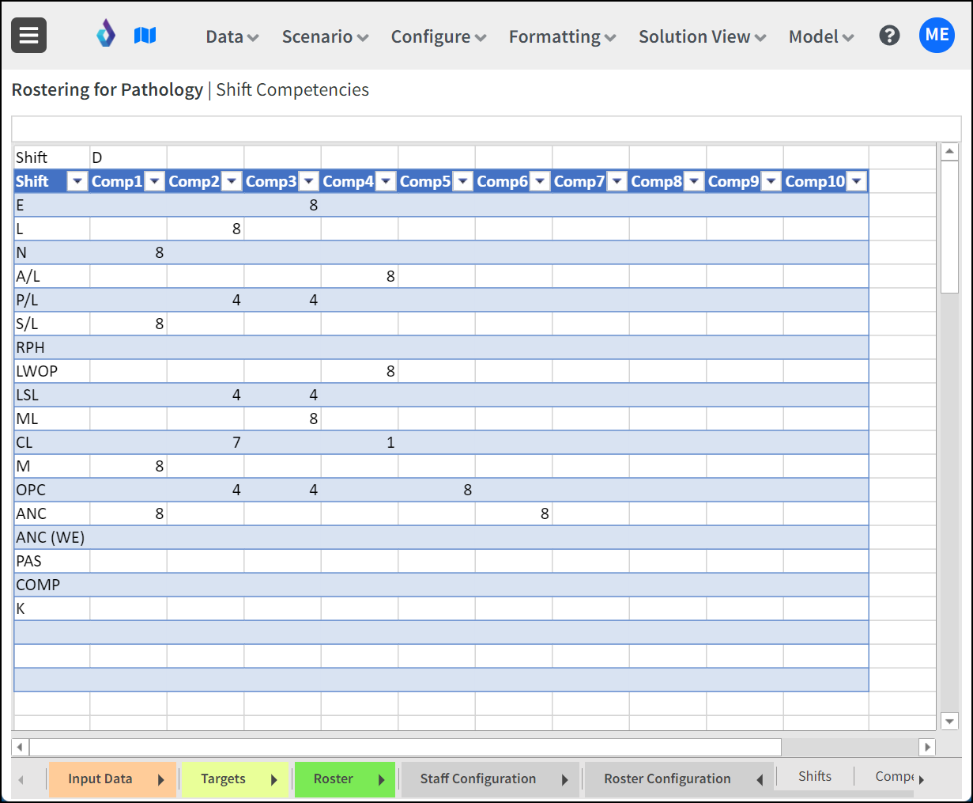Expand the Configure menu
Screen dimensions: 973x803
tap(439, 36)
